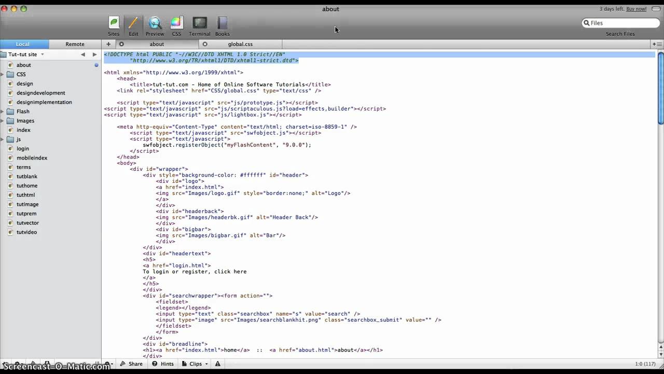This screenshot has width=664, height=374.
Task: Click the Search Files field
Action: 620,23
